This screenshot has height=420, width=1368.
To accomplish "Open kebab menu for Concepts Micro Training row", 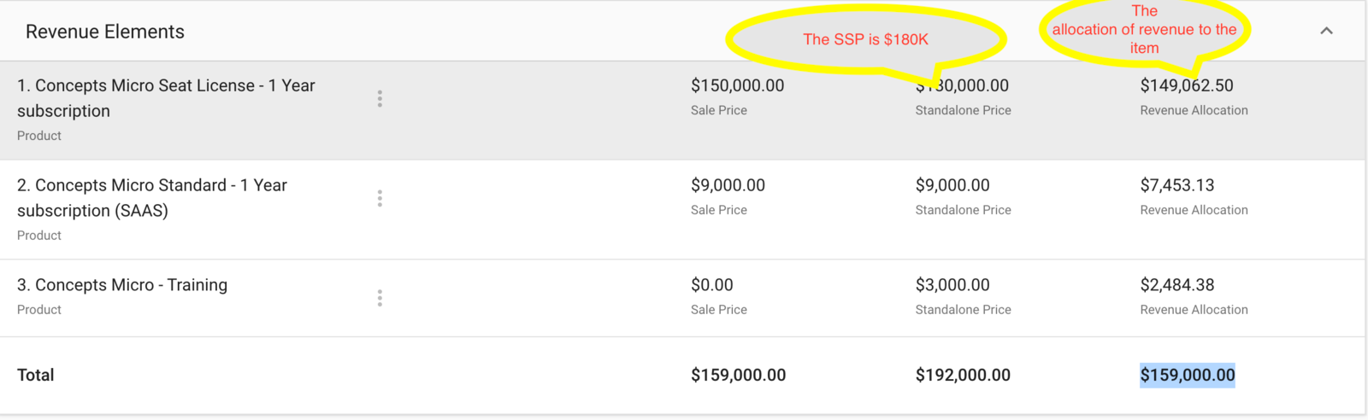I will pyautogui.click(x=380, y=298).
